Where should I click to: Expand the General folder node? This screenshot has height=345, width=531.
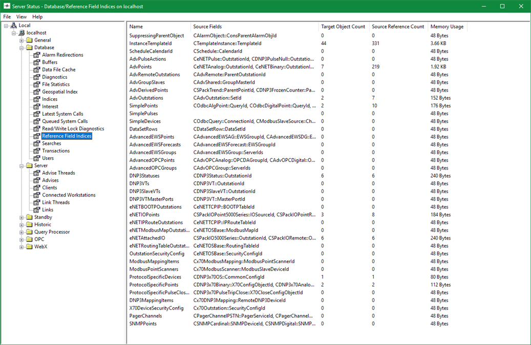click(x=22, y=40)
